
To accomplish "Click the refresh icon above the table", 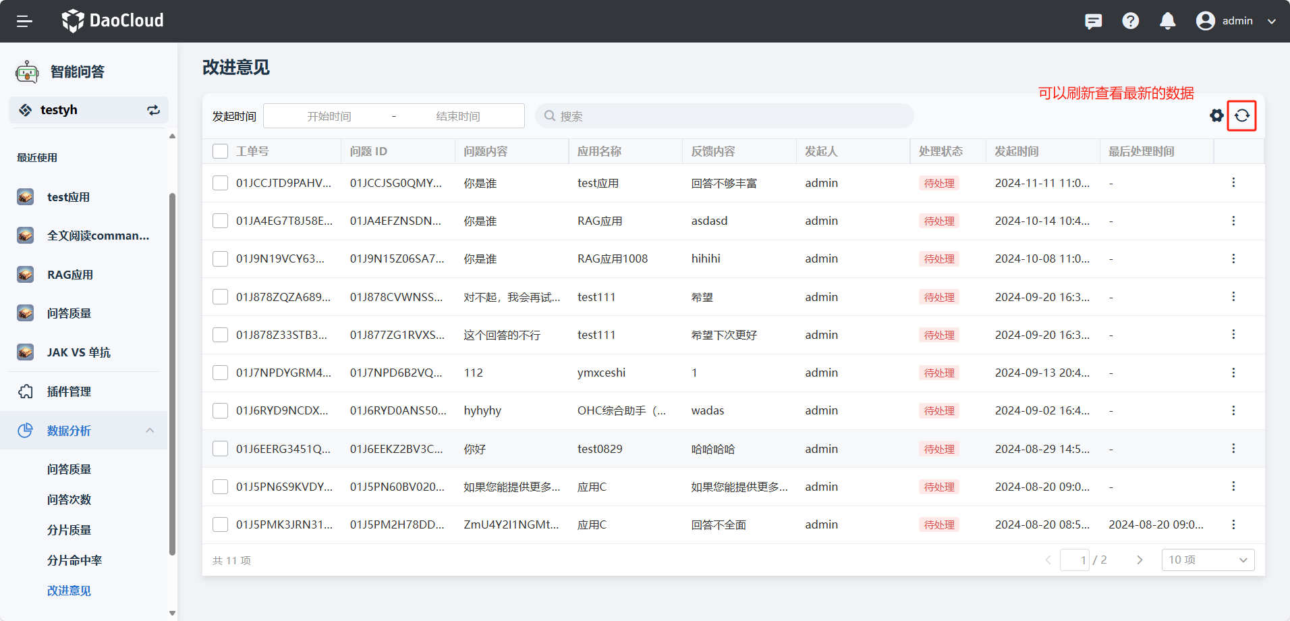I will 1241,115.
